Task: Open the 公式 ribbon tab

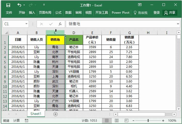Action: coord(58,13)
